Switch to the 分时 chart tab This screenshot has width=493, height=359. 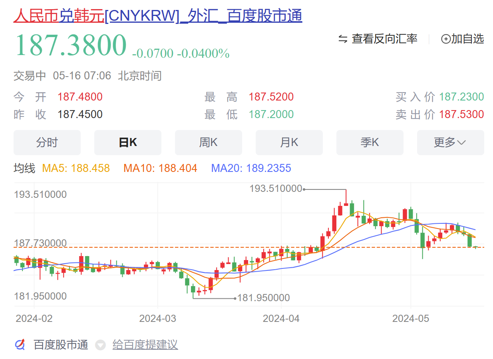click(47, 142)
